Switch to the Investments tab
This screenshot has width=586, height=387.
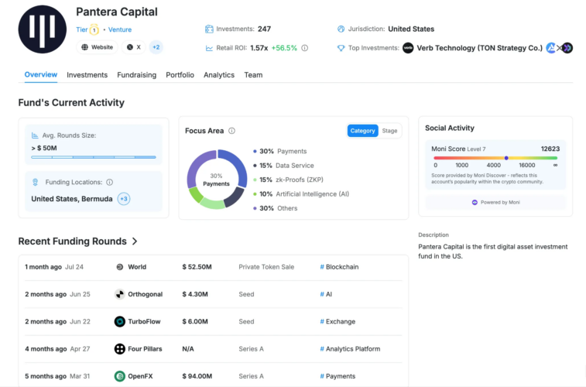coord(87,75)
